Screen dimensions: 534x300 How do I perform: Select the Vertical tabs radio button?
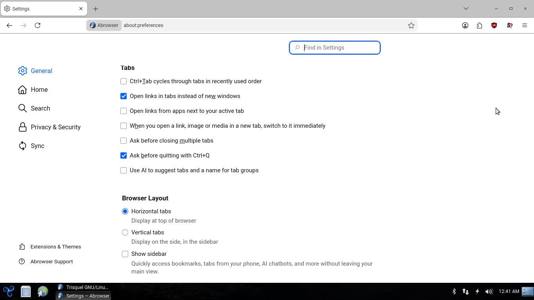125,232
